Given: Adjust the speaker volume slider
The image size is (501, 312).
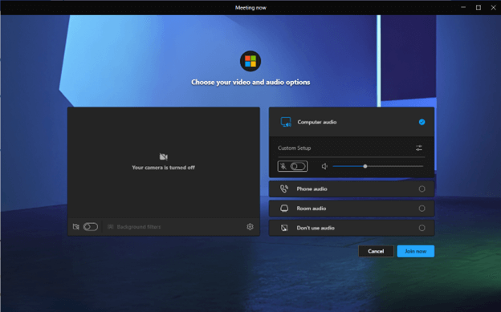Looking at the screenshot, I should [x=378, y=166].
